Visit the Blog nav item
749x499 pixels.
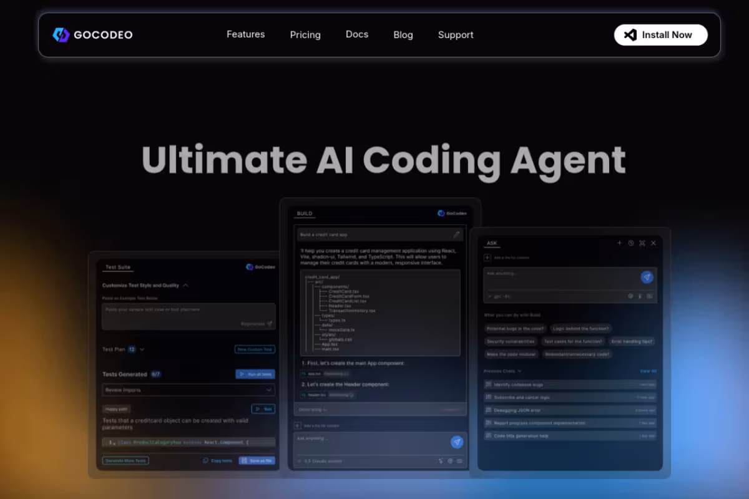tap(403, 35)
